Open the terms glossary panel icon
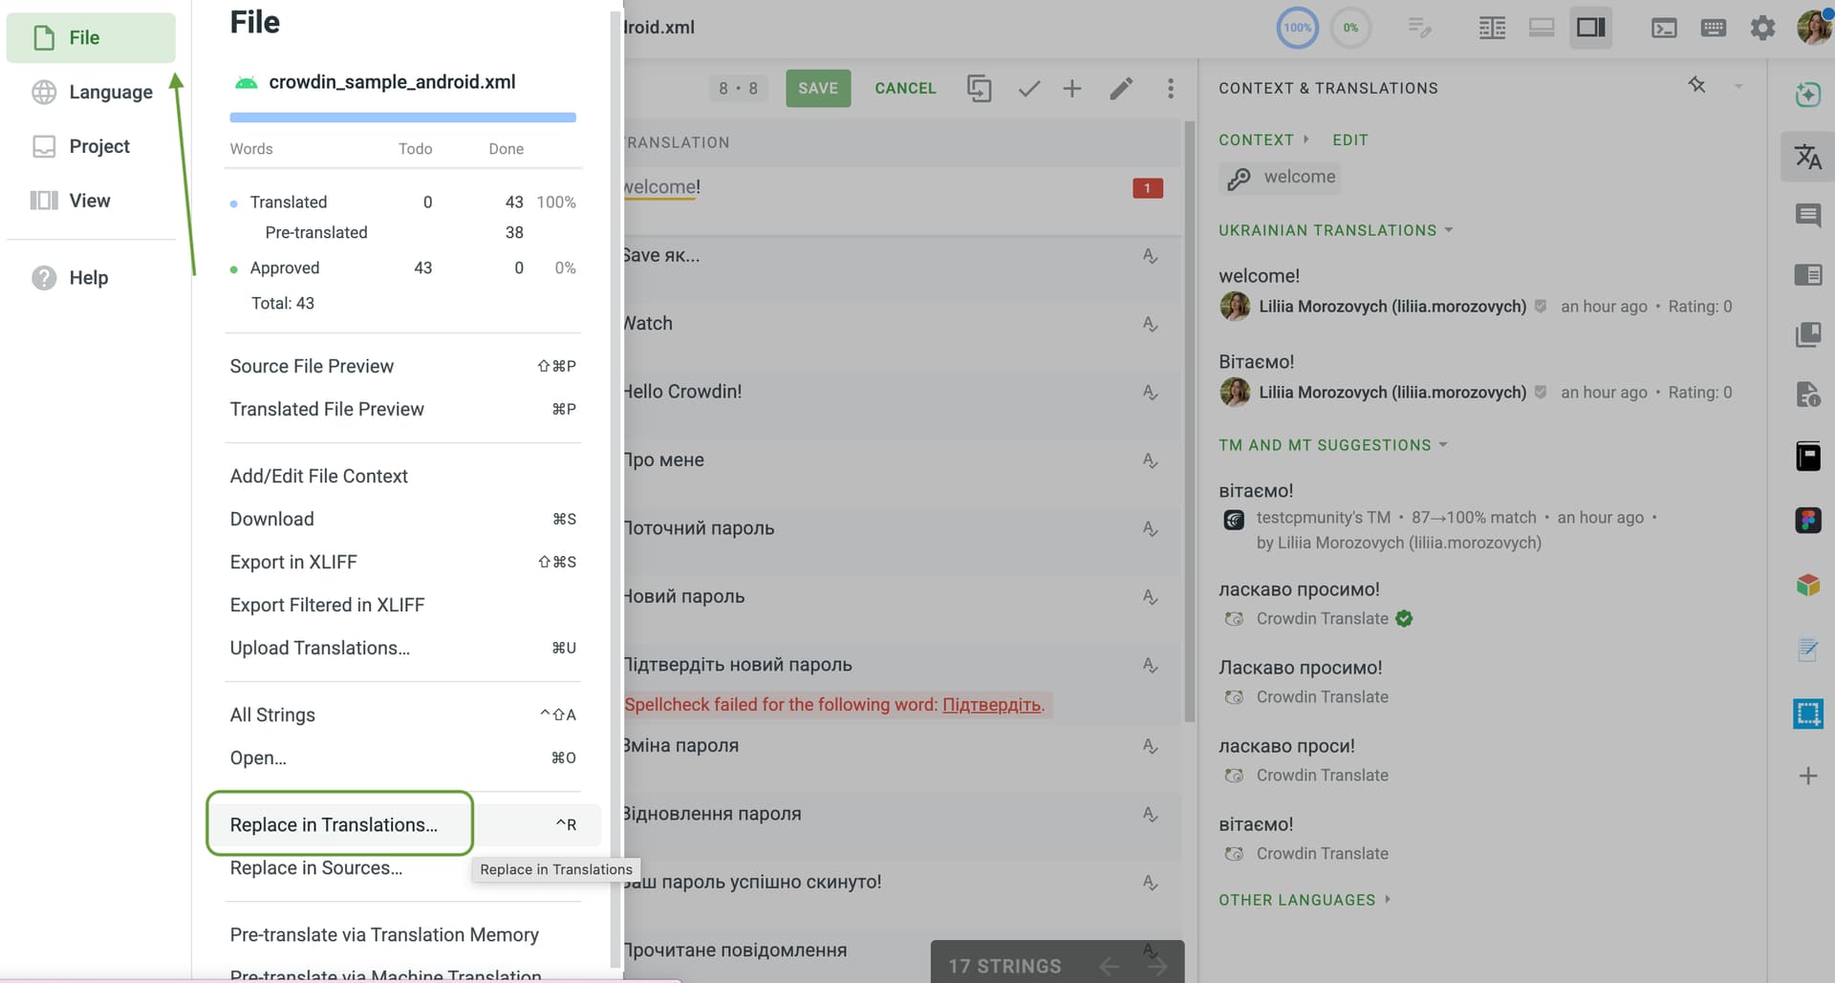Image resolution: width=1835 pixels, height=983 pixels. (x=1807, y=275)
